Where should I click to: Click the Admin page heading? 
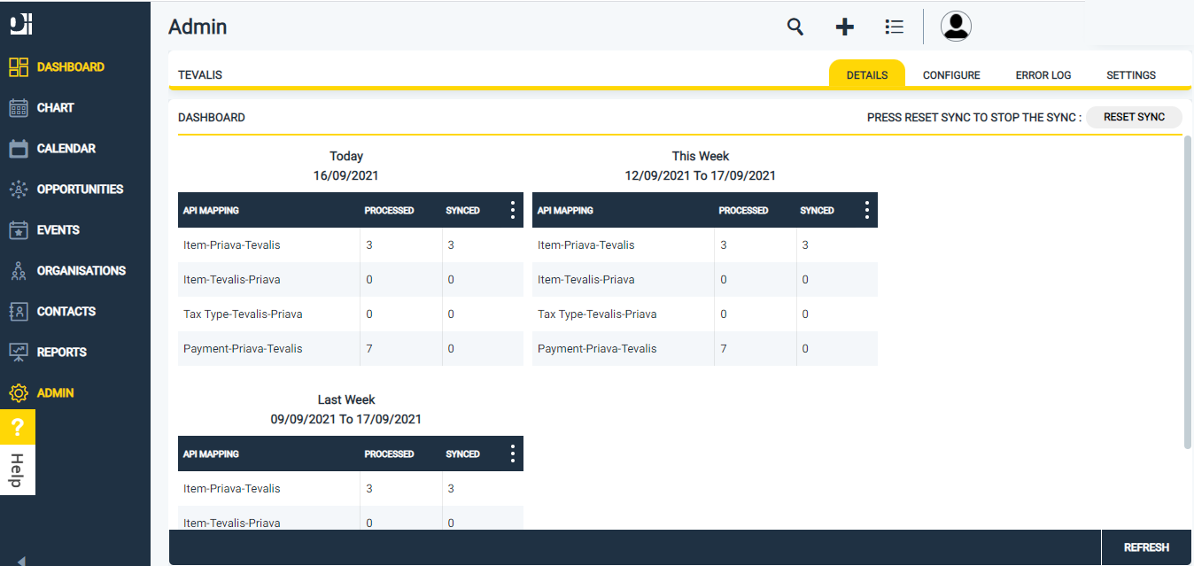(x=198, y=27)
